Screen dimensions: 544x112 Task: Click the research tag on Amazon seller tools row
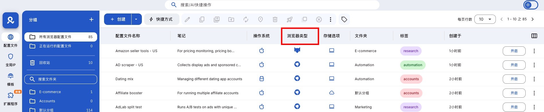[411, 51]
